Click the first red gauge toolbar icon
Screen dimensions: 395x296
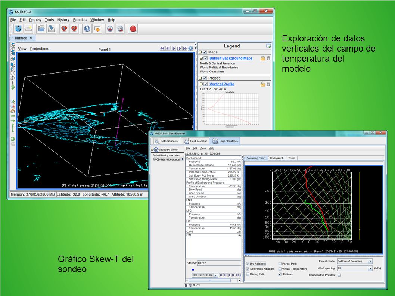[x=110, y=29]
